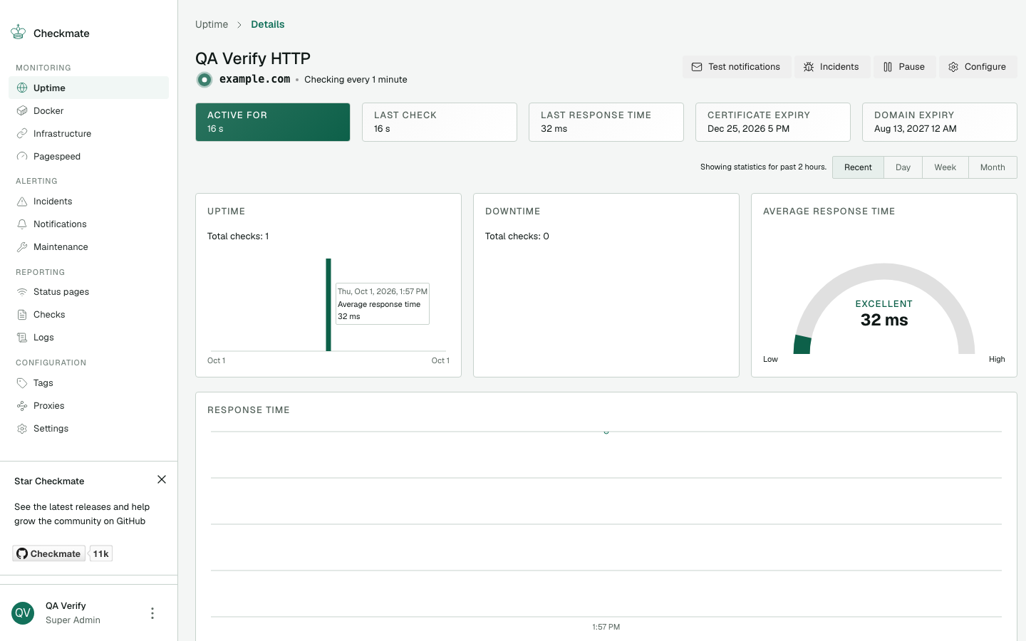Dismiss the Star Checkmate banner
This screenshot has width=1026, height=641.
pyautogui.click(x=162, y=479)
